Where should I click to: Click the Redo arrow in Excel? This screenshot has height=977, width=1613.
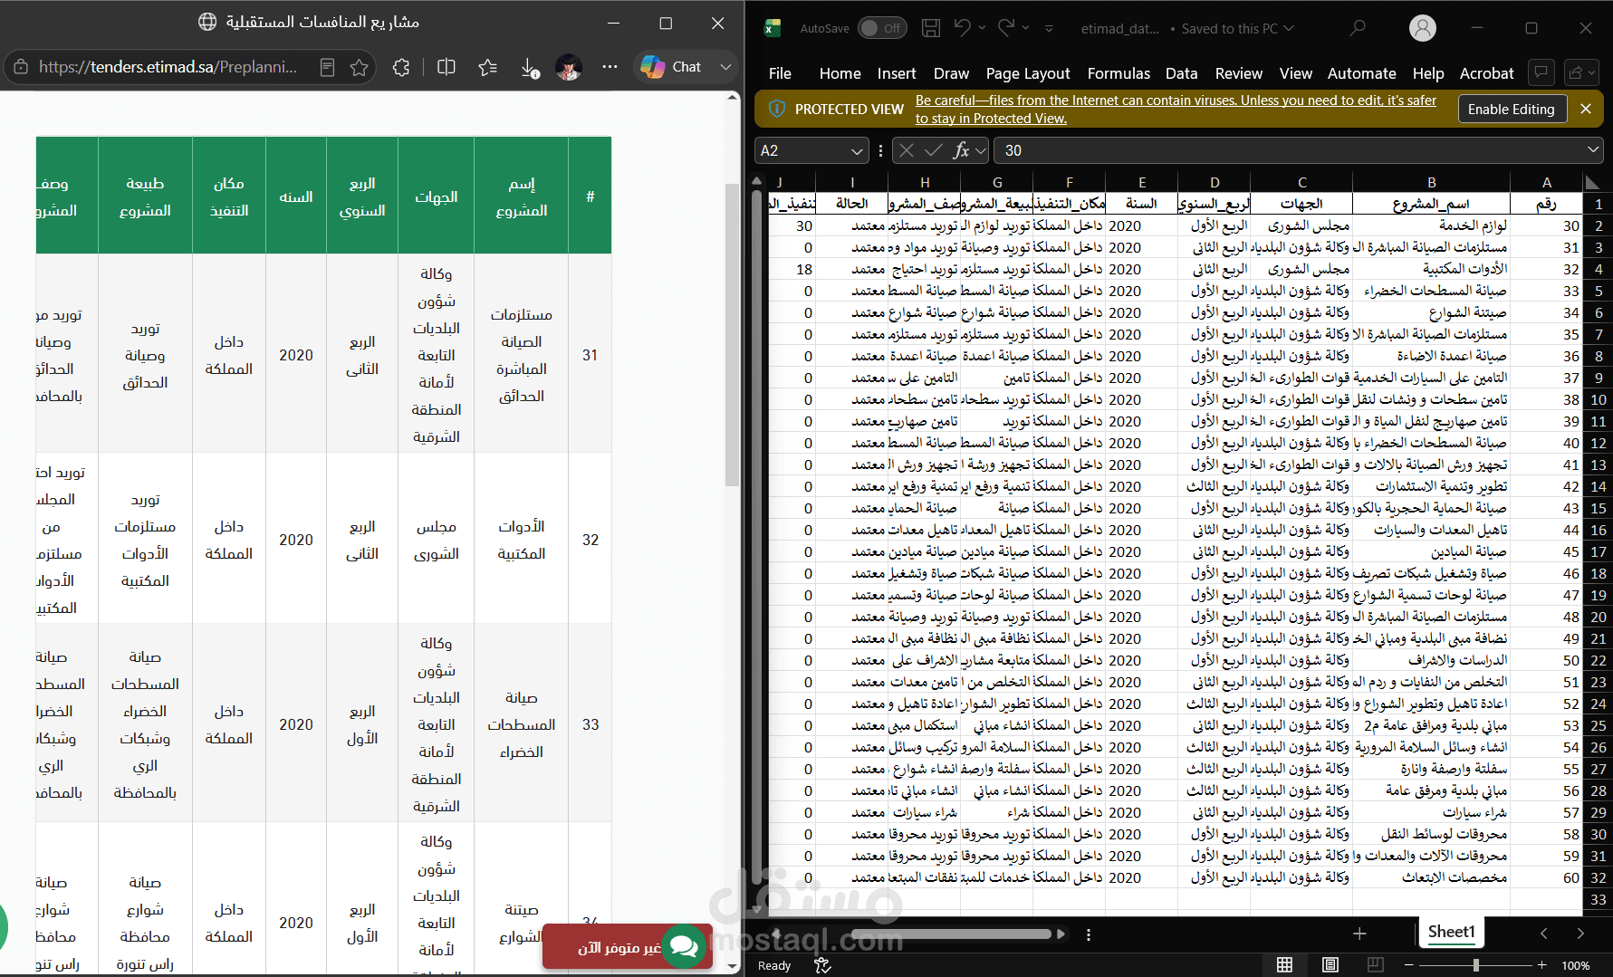point(1005,28)
